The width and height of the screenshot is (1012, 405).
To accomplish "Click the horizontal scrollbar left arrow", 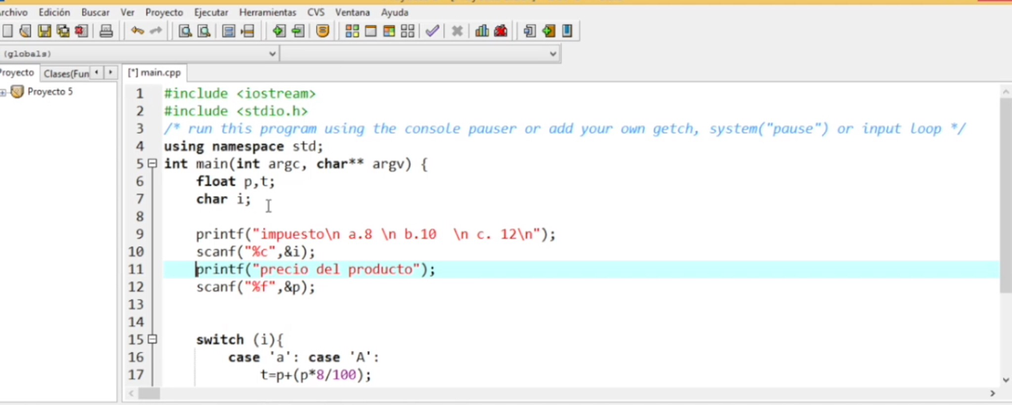I will pos(130,394).
